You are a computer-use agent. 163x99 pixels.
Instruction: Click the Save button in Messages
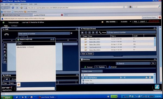pyautogui.click(x=84, y=54)
